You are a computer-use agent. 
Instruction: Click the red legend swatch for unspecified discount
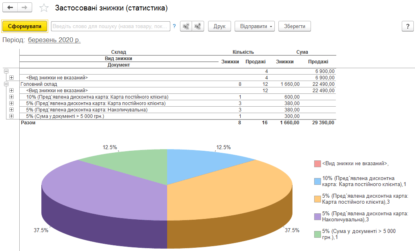click(x=317, y=164)
